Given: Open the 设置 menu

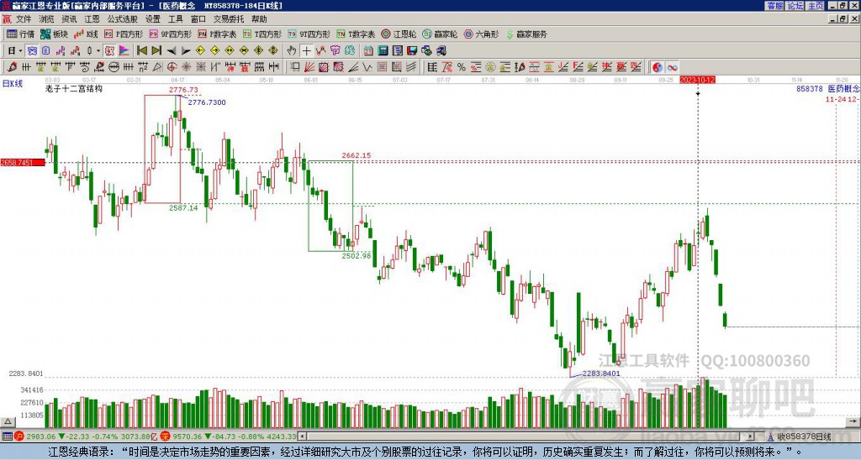Looking at the screenshot, I should click(153, 19).
